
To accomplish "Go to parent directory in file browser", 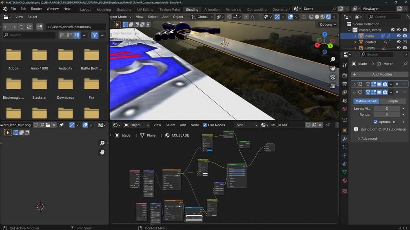I will click(22, 27).
